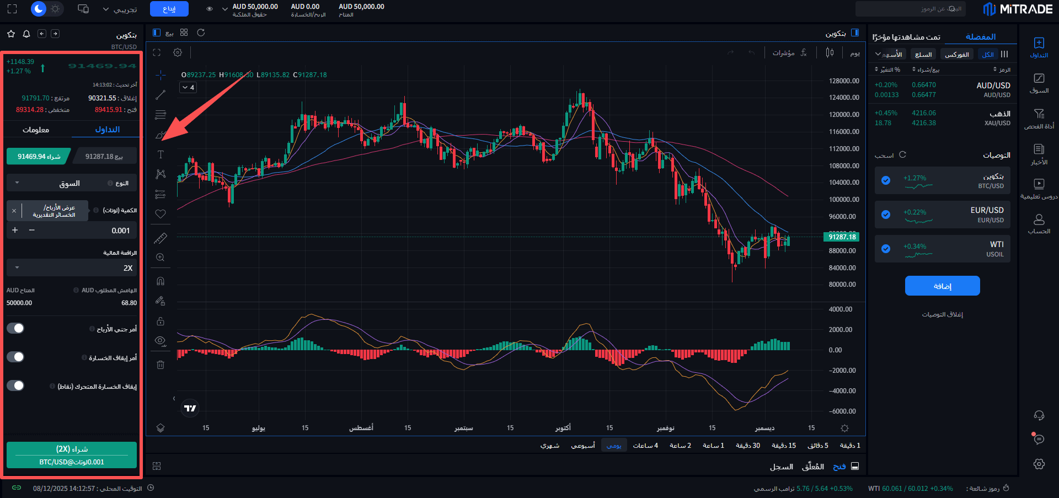Switch to light theme sun icon
Image resolution: width=1059 pixels, height=498 pixels.
coord(55,9)
